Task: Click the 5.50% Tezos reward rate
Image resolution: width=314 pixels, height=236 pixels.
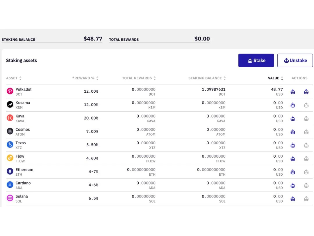Action: (92, 145)
